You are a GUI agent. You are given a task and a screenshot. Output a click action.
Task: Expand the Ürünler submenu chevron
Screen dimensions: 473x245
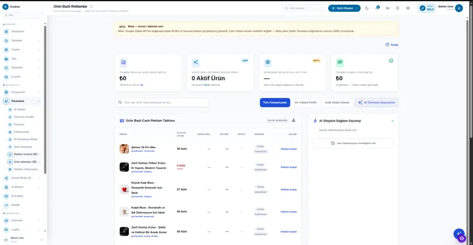pyautogui.click(x=39, y=50)
